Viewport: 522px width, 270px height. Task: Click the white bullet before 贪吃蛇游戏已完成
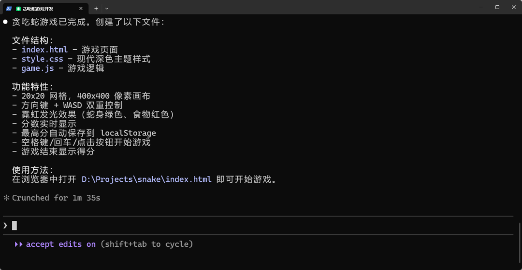(x=5, y=22)
